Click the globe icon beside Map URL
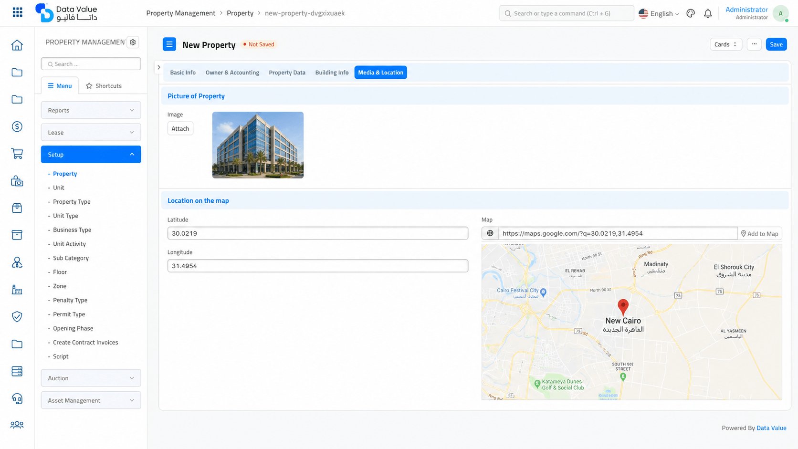Image resolution: width=798 pixels, height=449 pixels. 490,233
